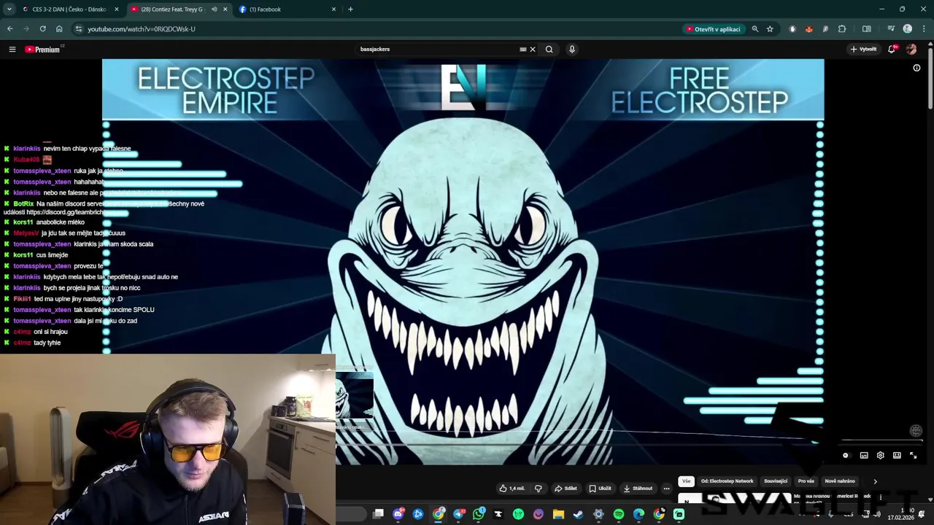Open the tab search dropdown arrow
This screenshot has height=525, width=934.
[x=9, y=9]
